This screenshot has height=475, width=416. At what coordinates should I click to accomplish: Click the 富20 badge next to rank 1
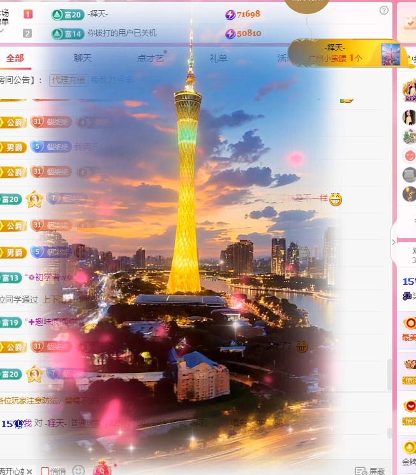(x=68, y=15)
